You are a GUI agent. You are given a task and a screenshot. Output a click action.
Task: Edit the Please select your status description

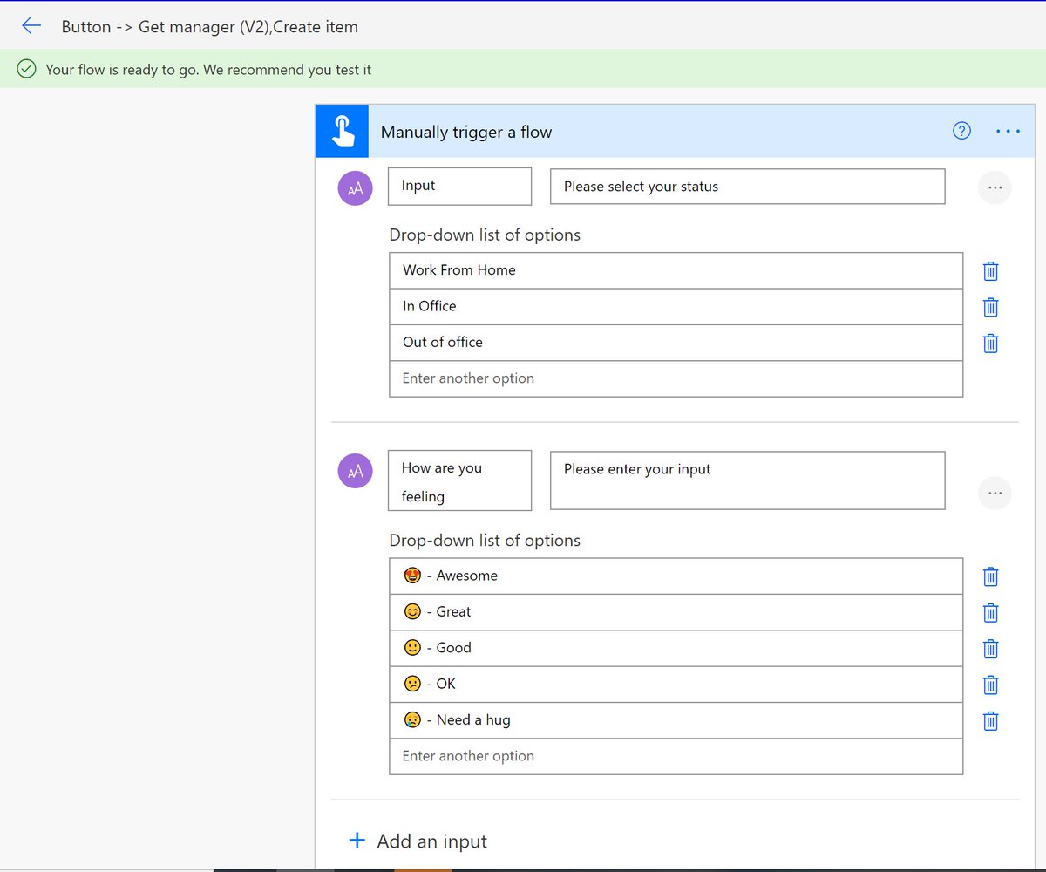748,187
